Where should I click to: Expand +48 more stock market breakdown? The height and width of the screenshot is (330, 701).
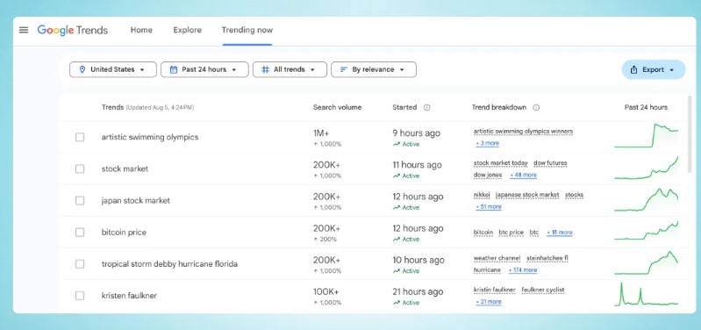tap(523, 175)
